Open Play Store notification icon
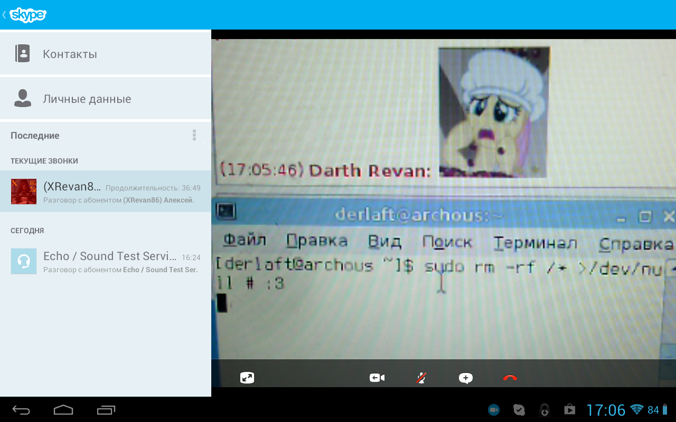The width and height of the screenshot is (676, 422). point(570,410)
